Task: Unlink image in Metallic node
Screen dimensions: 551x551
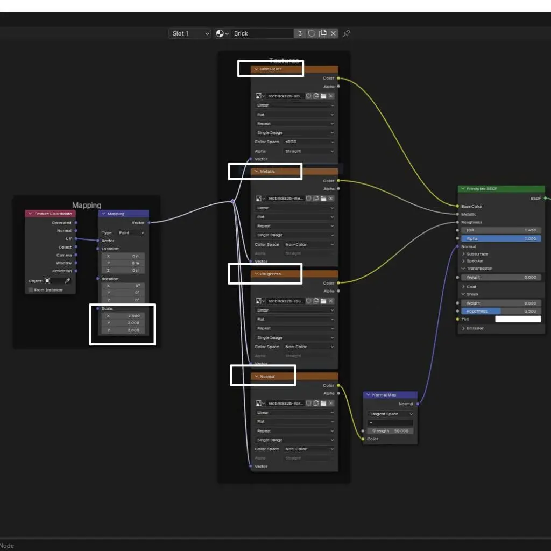Action: tap(331, 199)
